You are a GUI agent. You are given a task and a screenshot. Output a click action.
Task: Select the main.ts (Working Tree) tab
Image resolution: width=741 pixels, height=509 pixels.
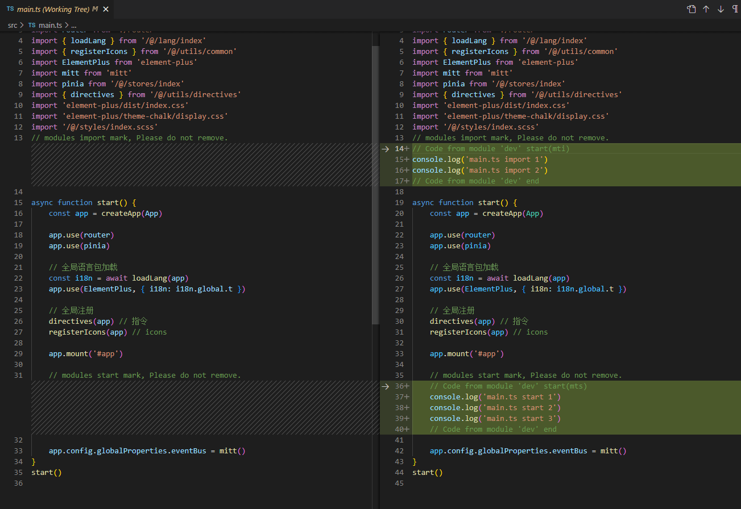point(53,9)
